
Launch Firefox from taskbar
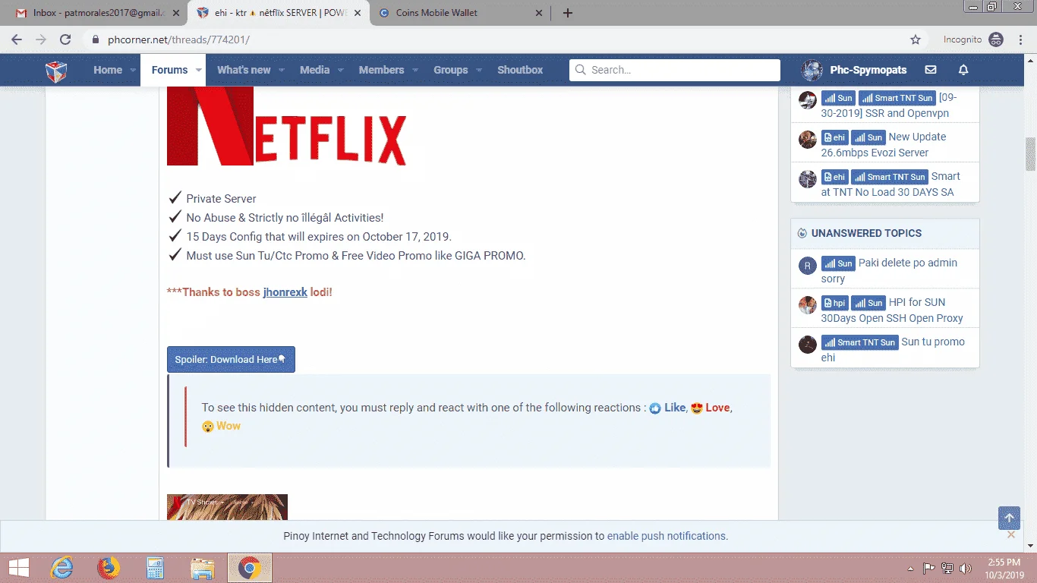point(109,568)
